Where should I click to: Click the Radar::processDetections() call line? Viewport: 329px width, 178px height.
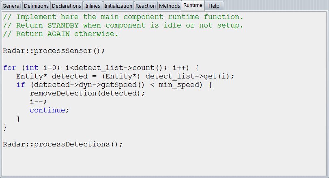coord(62,144)
